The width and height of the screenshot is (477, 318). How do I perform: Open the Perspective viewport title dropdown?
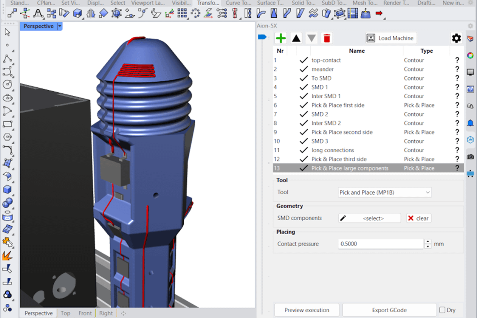[60, 26]
